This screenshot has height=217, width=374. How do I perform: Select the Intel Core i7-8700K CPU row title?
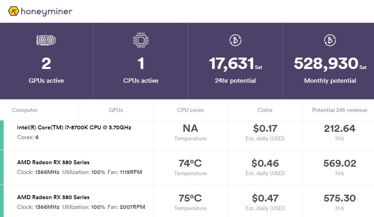coord(74,127)
